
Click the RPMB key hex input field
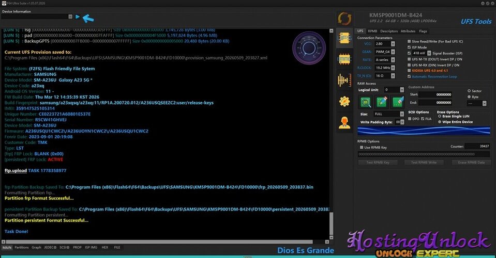(x=424, y=154)
